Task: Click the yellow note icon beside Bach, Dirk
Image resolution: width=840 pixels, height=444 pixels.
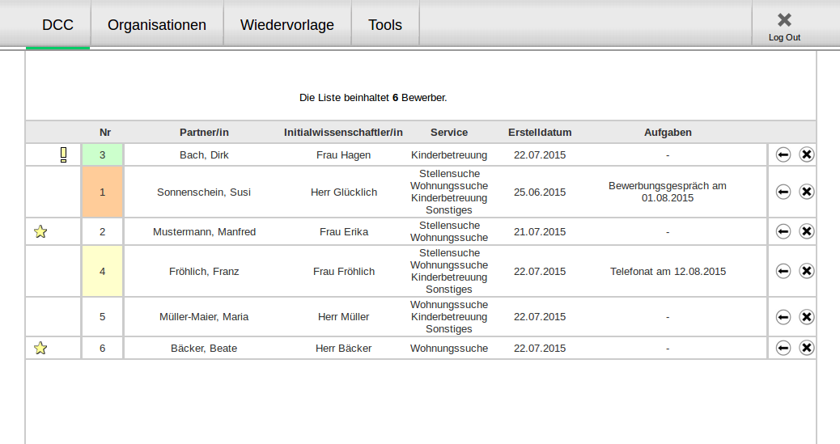Action: point(64,154)
